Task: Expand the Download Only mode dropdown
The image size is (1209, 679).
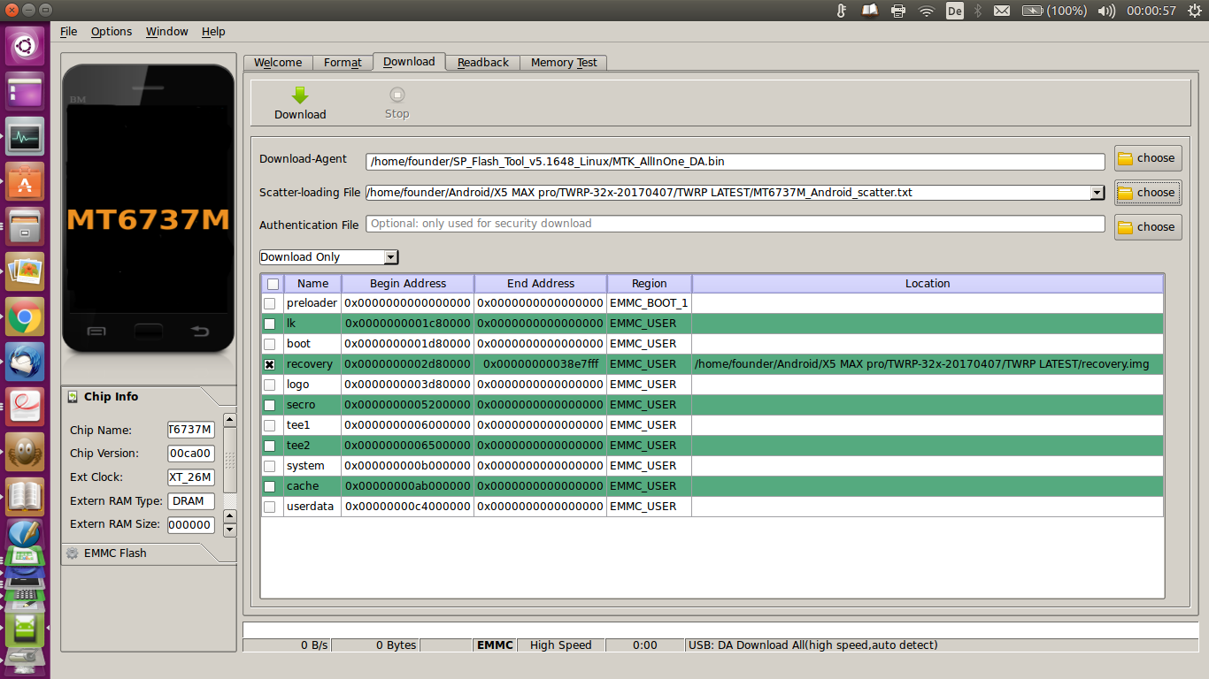Action: (x=390, y=257)
